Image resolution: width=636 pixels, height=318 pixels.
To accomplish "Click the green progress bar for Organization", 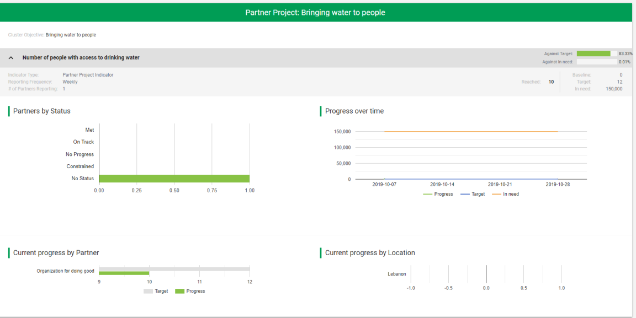I will coord(124,273).
